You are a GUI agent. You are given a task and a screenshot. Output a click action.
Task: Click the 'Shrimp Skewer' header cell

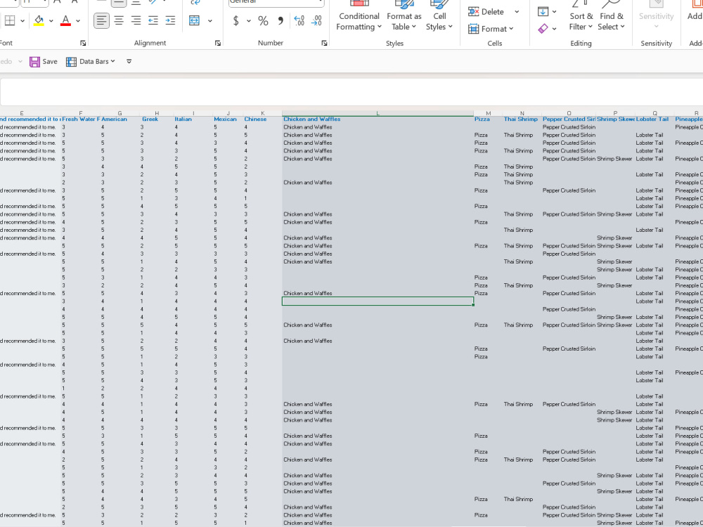616,119
